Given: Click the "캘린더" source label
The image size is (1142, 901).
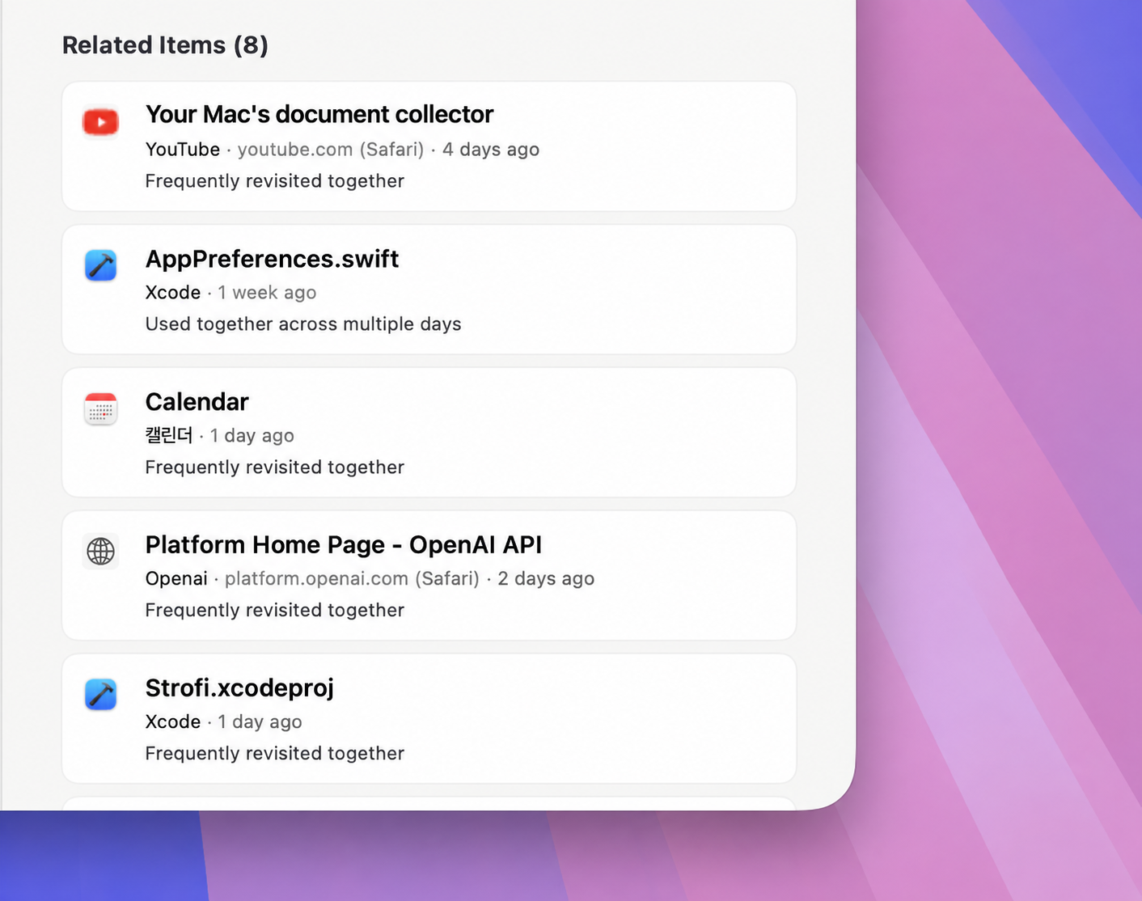Looking at the screenshot, I should pos(169,436).
